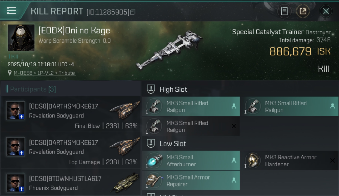339x196 pixels.
Task: Click the High Slot section header
Action: coord(173,89)
